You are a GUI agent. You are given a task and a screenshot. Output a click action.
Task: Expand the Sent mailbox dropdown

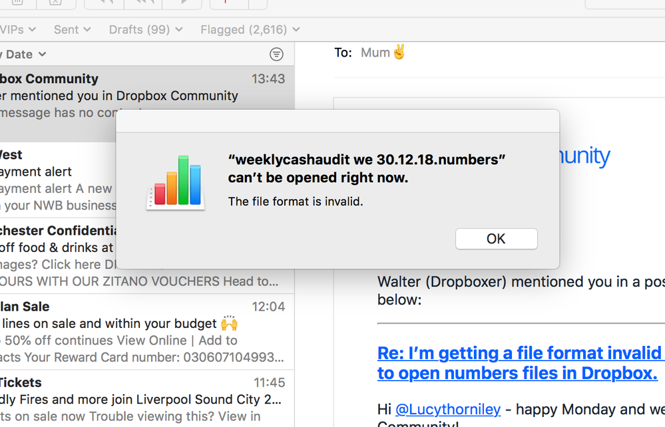pyautogui.click(x=72, y=30)
